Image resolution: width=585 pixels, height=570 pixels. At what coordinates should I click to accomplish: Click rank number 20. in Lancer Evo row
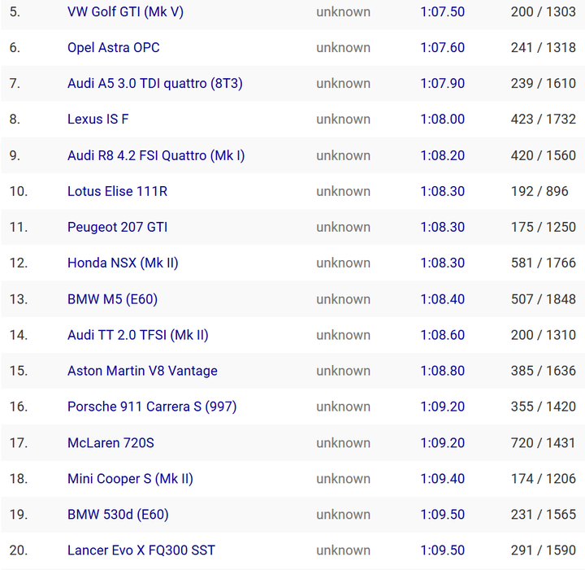19,550
